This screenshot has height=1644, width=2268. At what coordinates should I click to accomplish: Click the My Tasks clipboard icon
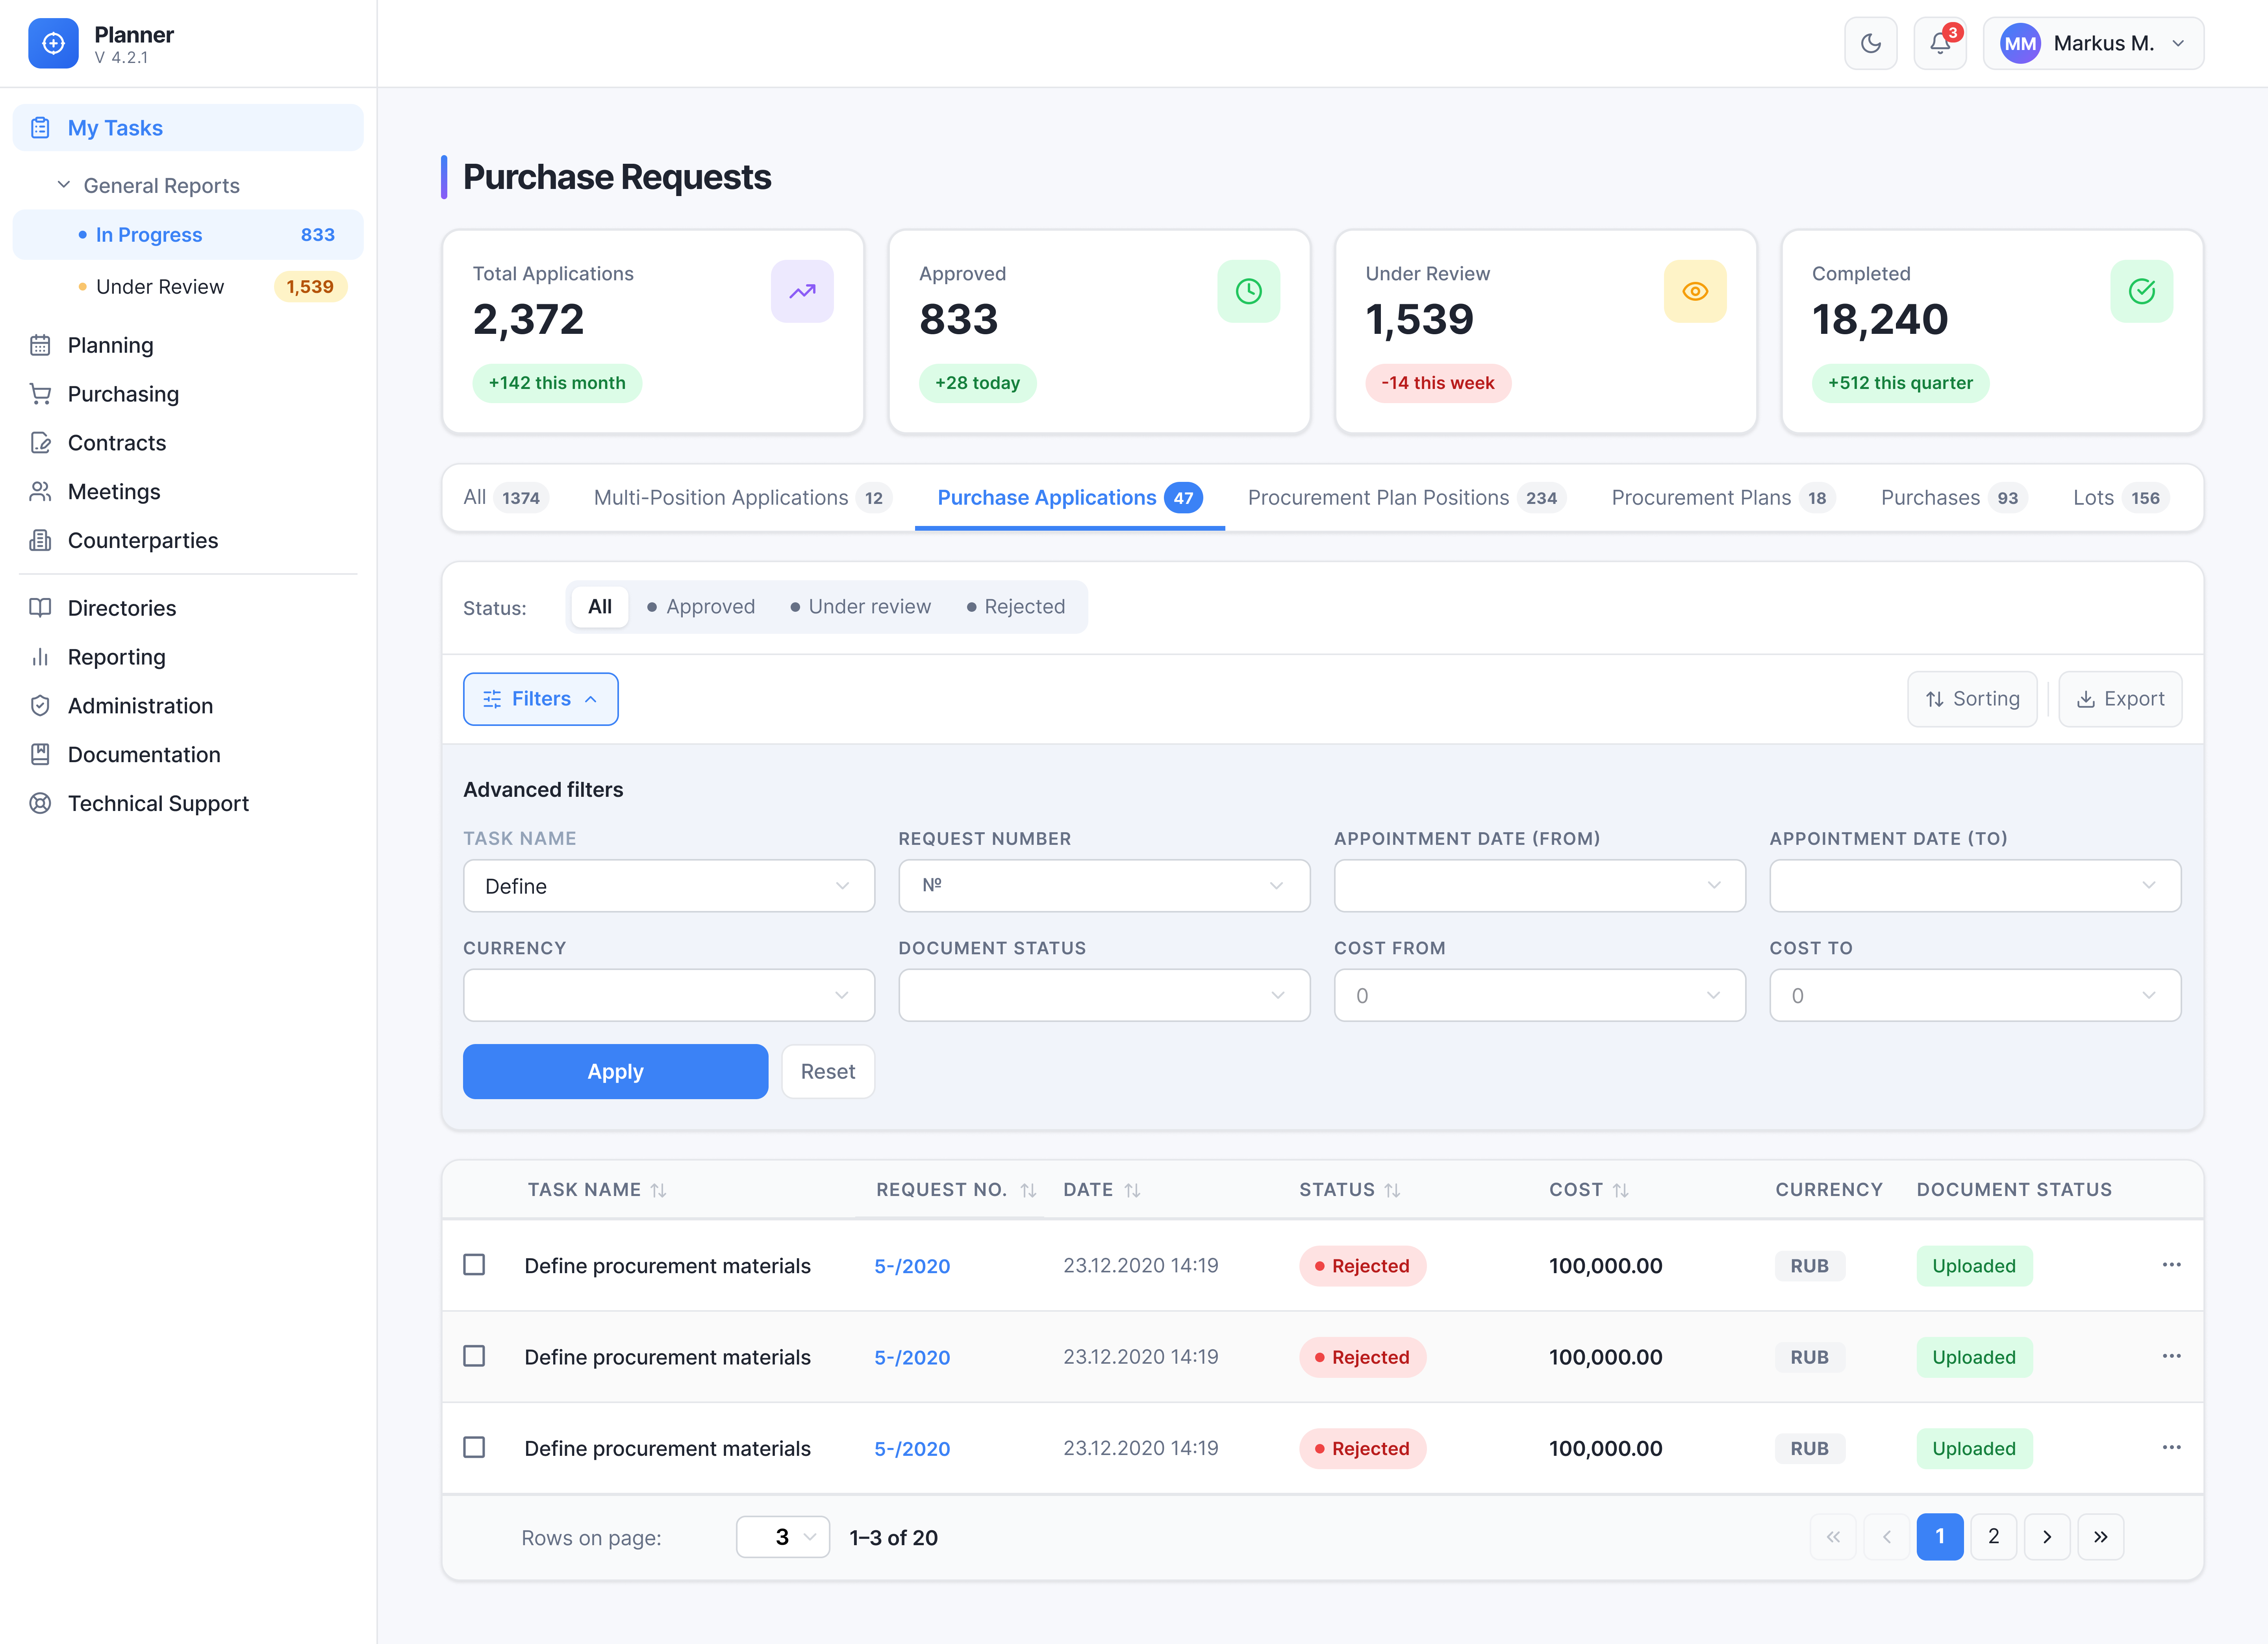click(40, 128)
